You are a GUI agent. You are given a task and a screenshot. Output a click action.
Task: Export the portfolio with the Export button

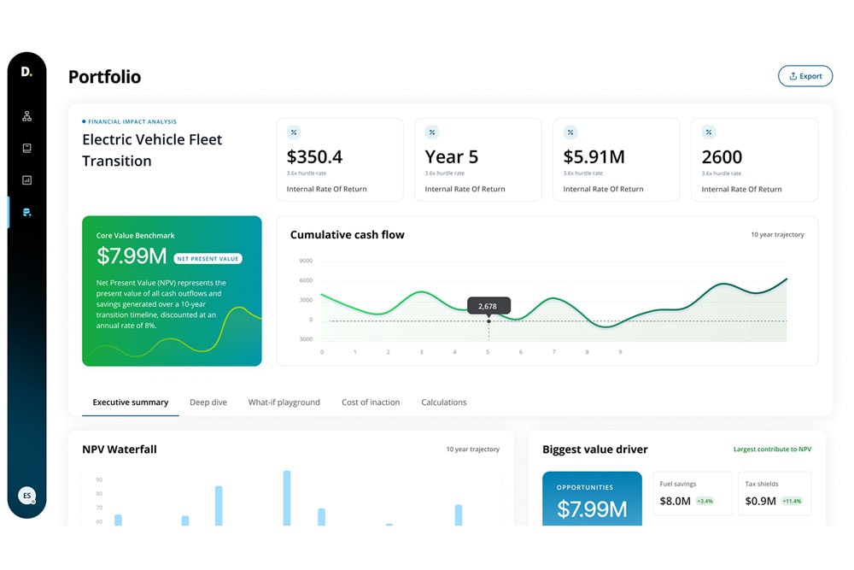(805, 76)
